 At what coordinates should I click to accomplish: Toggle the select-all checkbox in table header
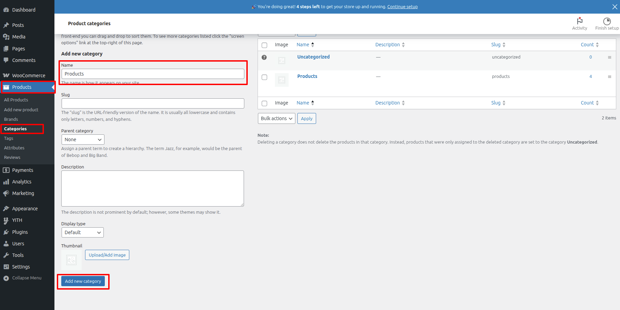pos(264,45)
